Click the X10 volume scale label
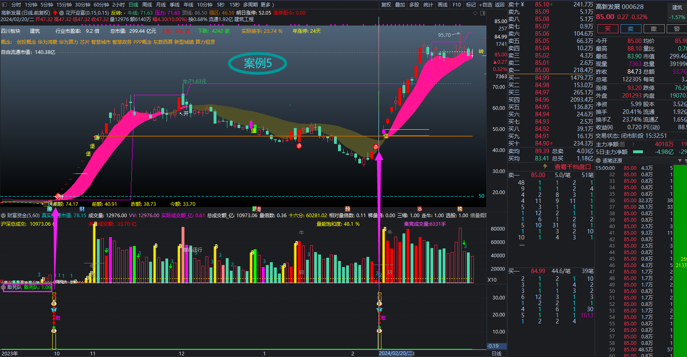The width and height of the screenshot is (687, 357). click(492, 280)
